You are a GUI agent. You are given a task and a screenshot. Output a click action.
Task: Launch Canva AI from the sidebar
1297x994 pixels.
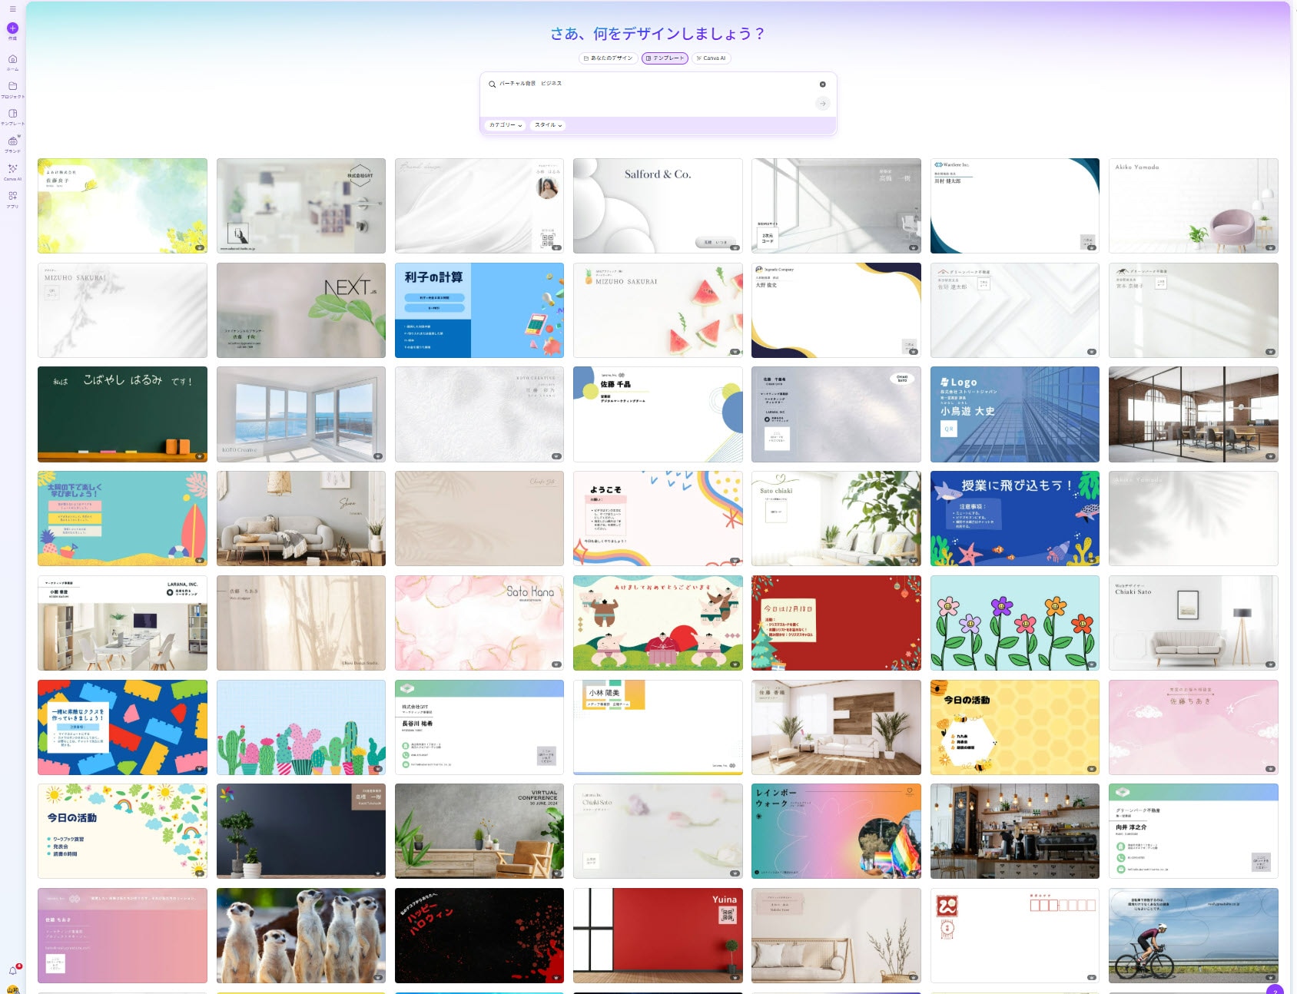[12, 169]
